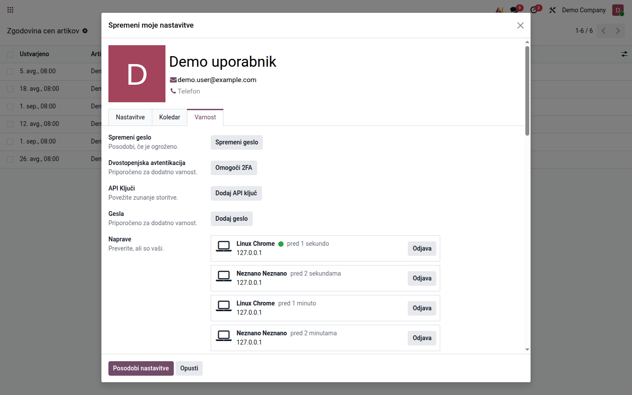The height and width of the screenshot is (395, 632).
Task: Click the gear icon beside Zgodovina cen artikov
Action: click(85, 31)
